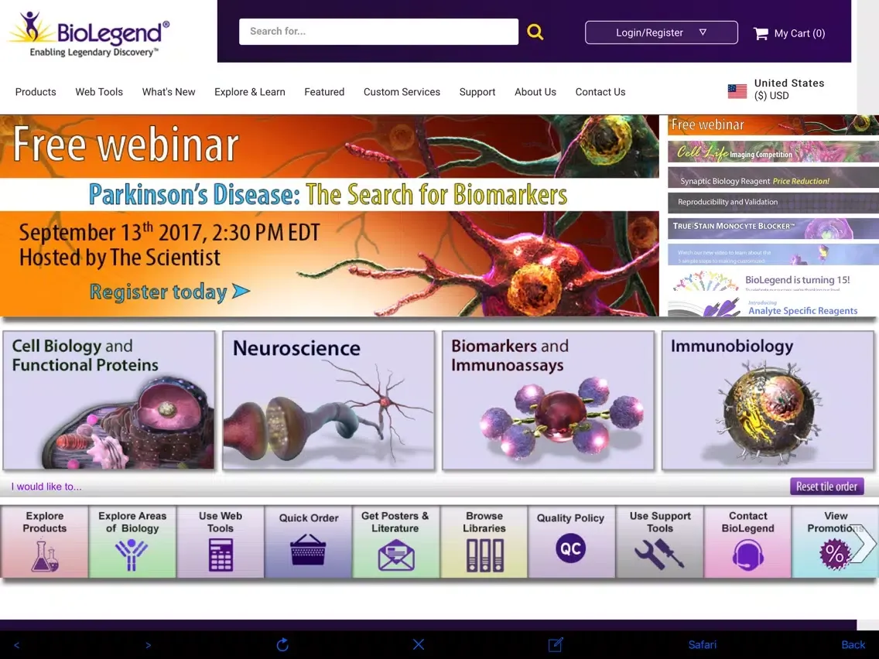
Task: Open View Promotions percent tile
Action: point(835,541)
